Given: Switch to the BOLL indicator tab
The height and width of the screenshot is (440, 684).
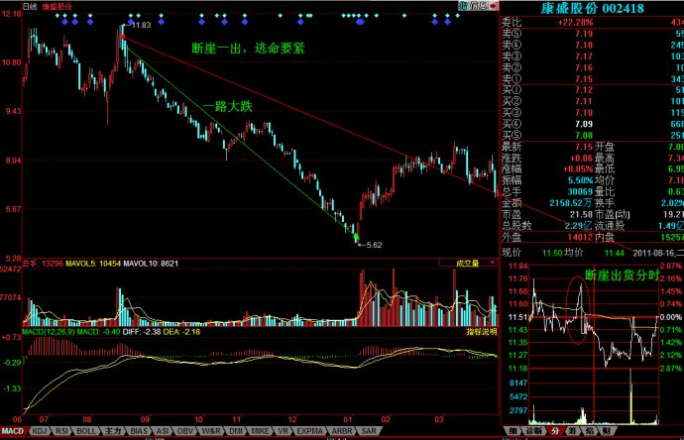Looking at the screenshot, I should (86, 432).
